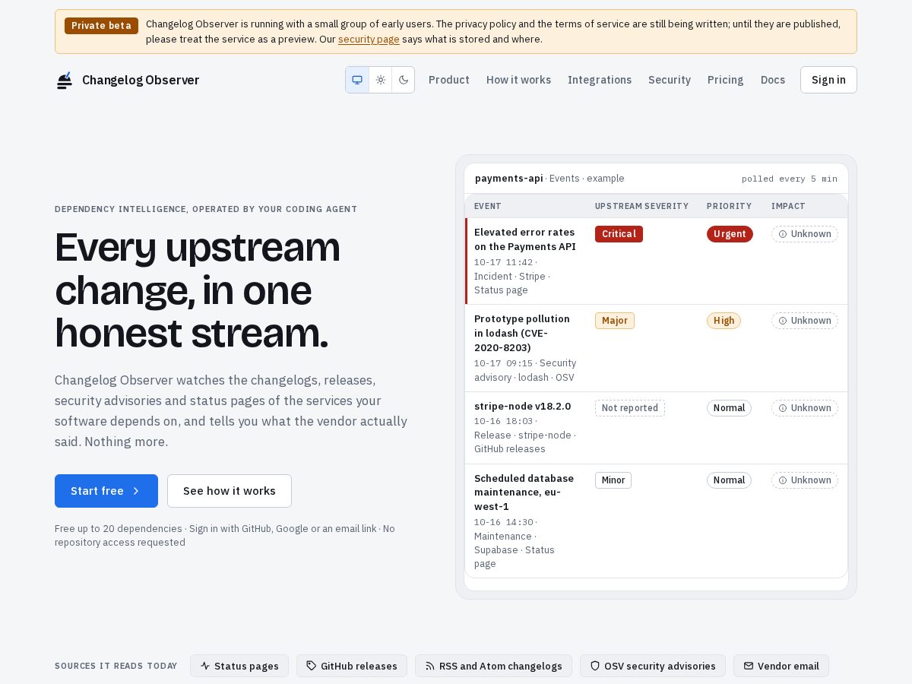
Task: Click the Impact column header
Action: click(x=788, y=206)
